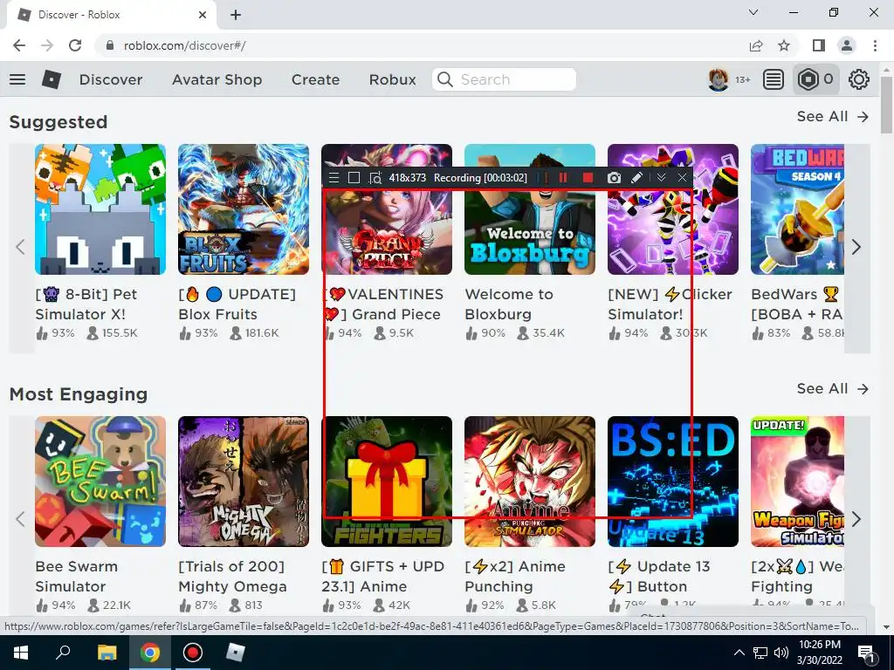Open Chrome profile icon

[x=847, y=45]
